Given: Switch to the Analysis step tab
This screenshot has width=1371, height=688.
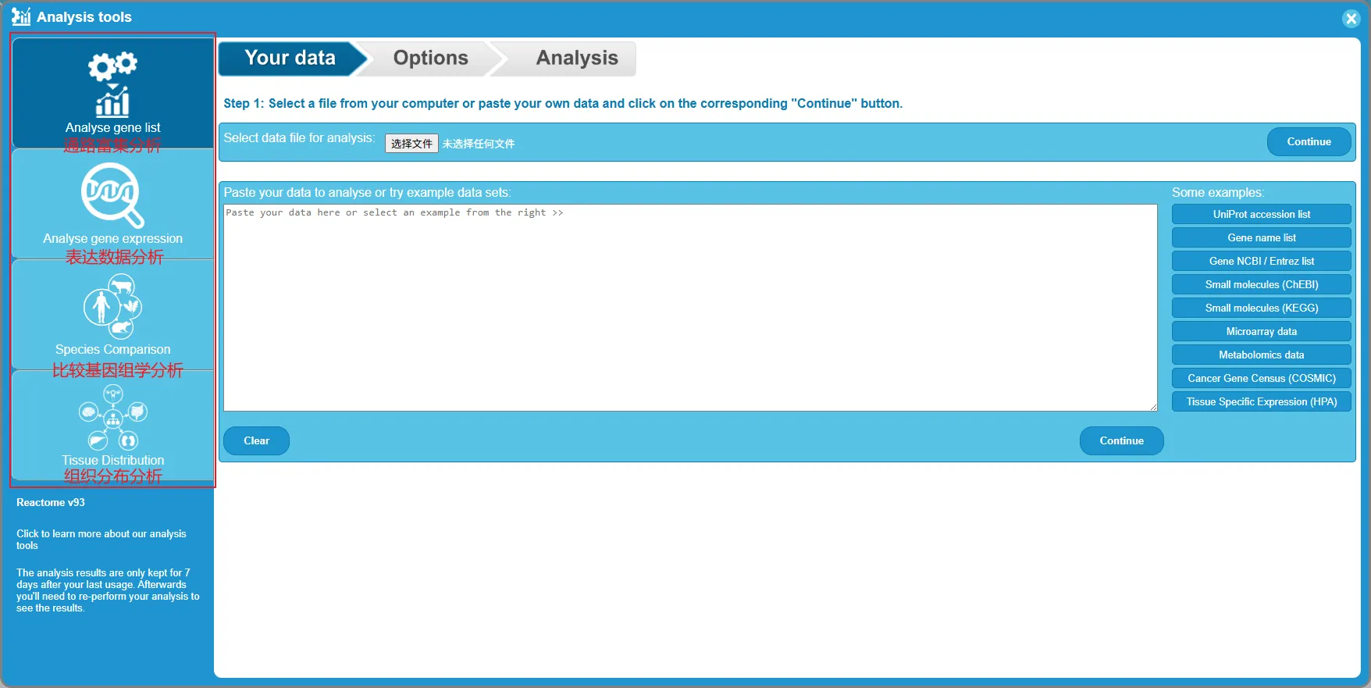Looking at the screenshot, I should click(576, 59).
